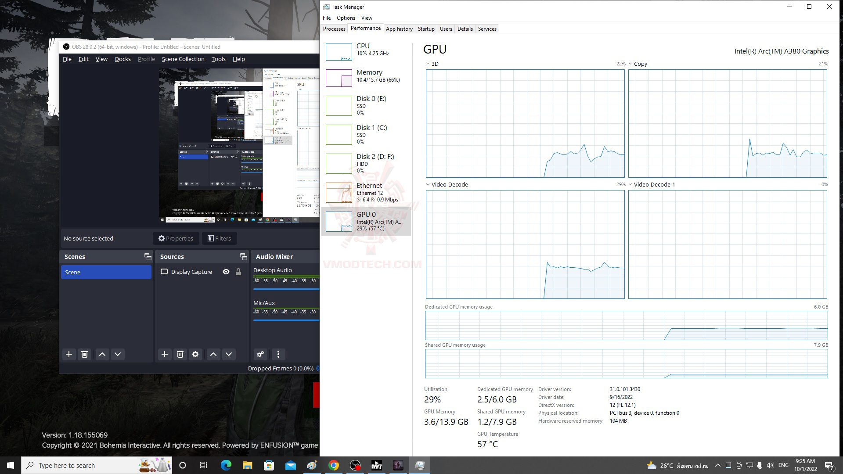Pop out the Scenes dock icon
This screenshot has width=843, height=474.
148,257
